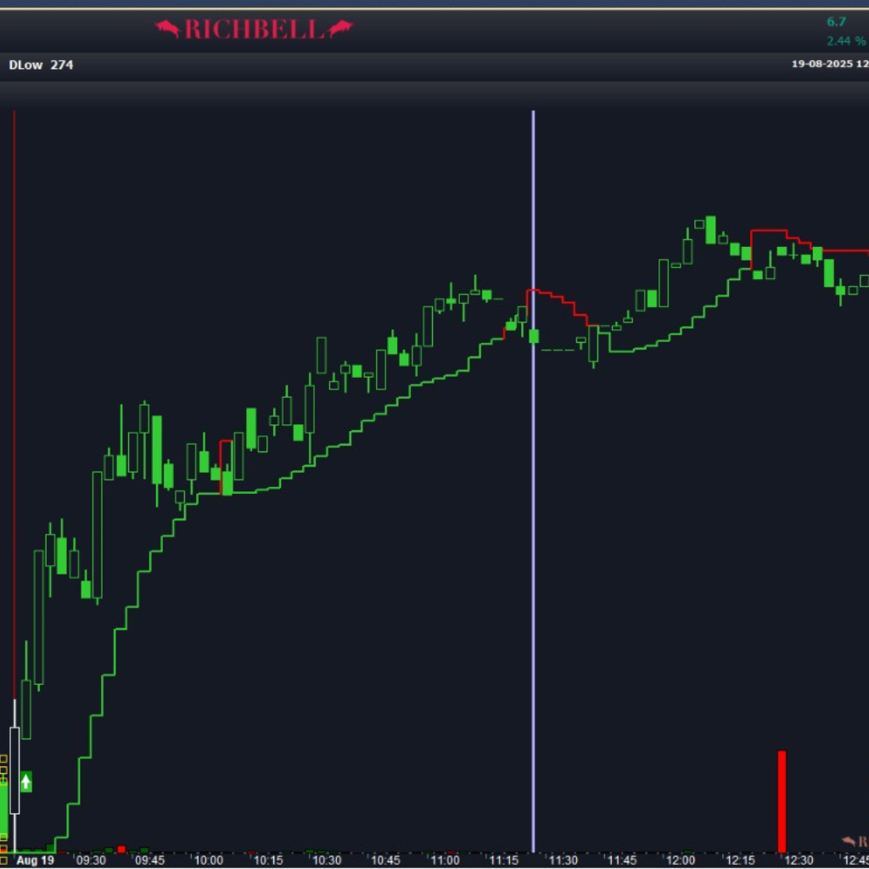Viewport: 869px width, 869px height.
Task: Click the DLow 274 label
Action: pos(41,64)
